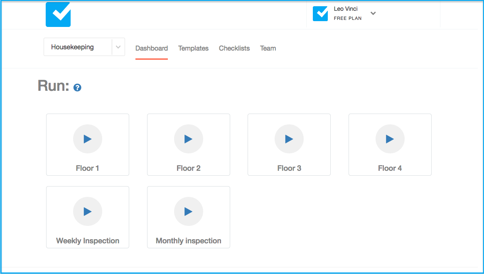This screenshot has height=274, width=484.
Task: Click the Monthly inspection label
Action: point(189,241)
